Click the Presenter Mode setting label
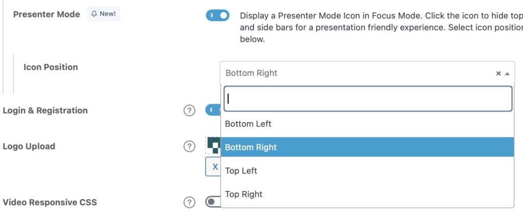523x217 pixels. 46,14
